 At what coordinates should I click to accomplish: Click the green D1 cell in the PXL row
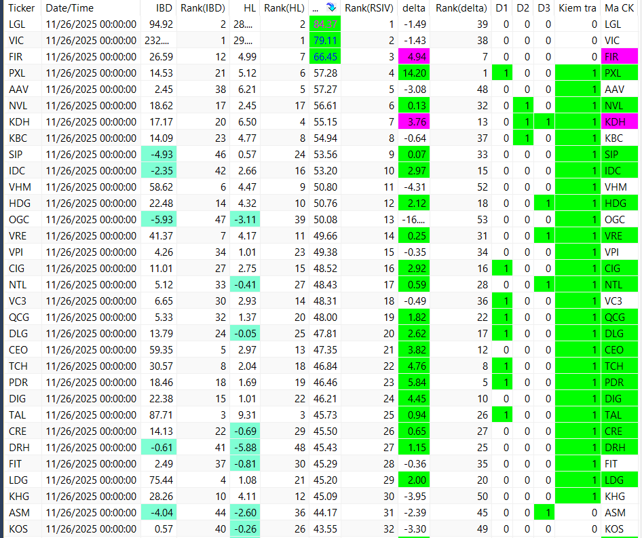pyautogui.click(x=502, y=73)
